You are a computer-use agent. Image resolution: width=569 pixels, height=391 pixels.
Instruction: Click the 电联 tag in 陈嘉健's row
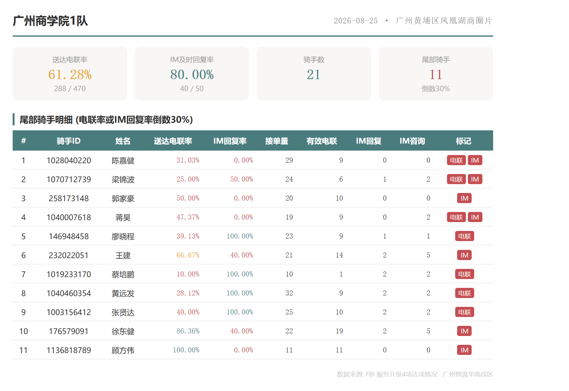coord(456,160)
